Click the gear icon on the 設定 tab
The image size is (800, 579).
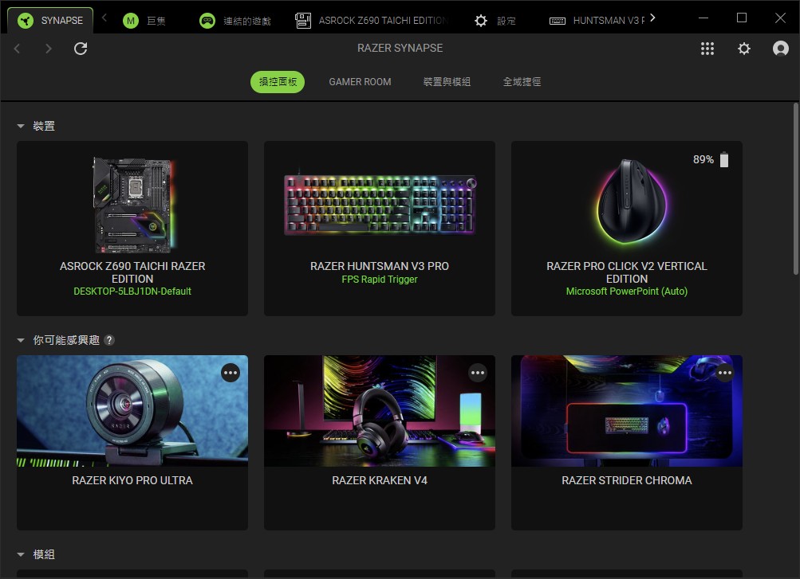tap(481, 21)
